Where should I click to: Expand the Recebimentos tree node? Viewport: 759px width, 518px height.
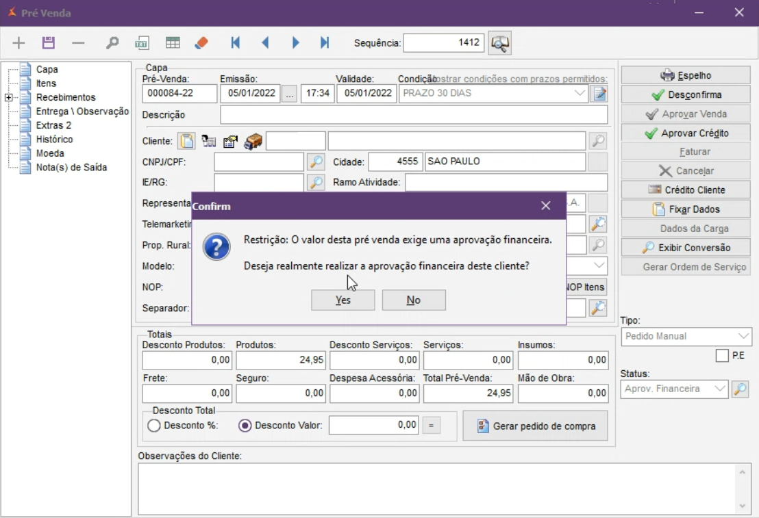click(9, 98)
